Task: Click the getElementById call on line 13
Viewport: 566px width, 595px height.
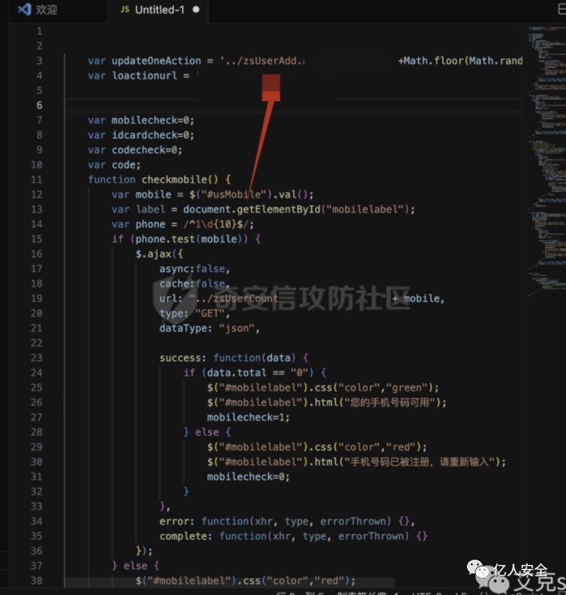Action: (x=278, y=209)
